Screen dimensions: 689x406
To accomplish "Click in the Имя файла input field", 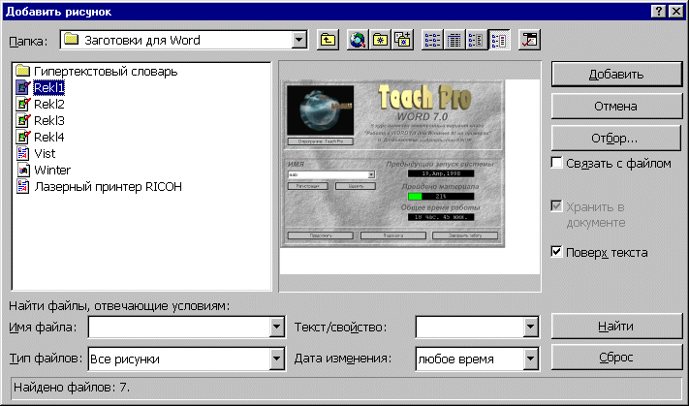I will tap(179, 327).
